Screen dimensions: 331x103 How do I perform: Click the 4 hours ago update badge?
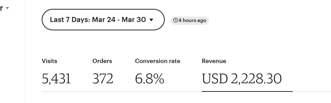190,20
